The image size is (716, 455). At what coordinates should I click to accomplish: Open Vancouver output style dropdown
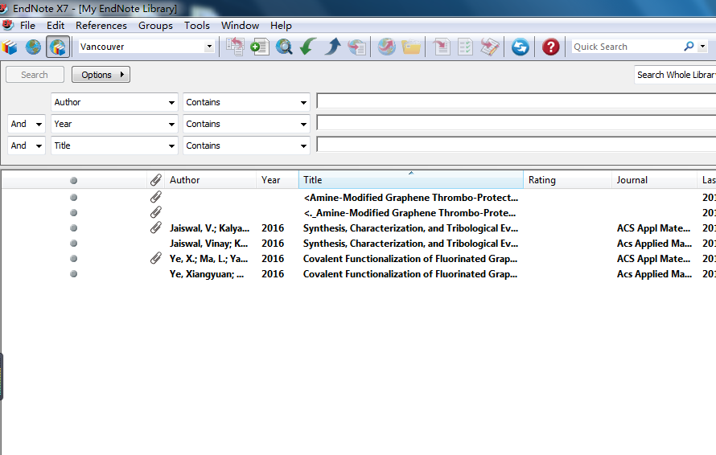(209, 47)
